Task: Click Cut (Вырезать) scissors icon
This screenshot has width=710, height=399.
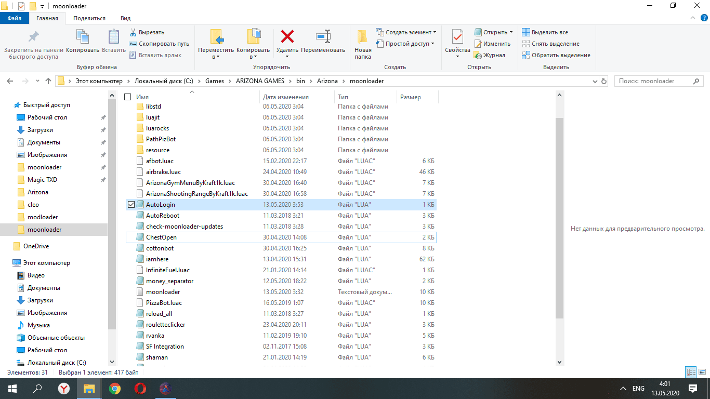Action: (x=133, y=32)
